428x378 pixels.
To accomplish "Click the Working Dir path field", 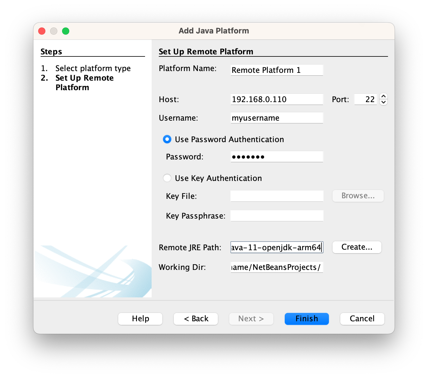I will click(x=276, y=267).
